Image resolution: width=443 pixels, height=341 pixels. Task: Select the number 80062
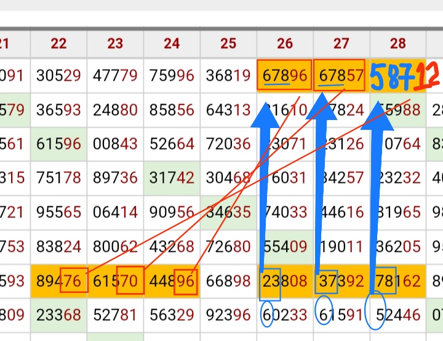tap(115, 247)
